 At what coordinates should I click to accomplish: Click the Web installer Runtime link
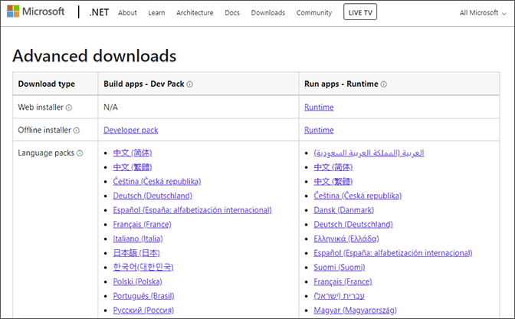(x=319, y=107)
